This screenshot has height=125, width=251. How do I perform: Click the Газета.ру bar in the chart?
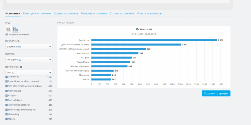(x=110, y=66)
